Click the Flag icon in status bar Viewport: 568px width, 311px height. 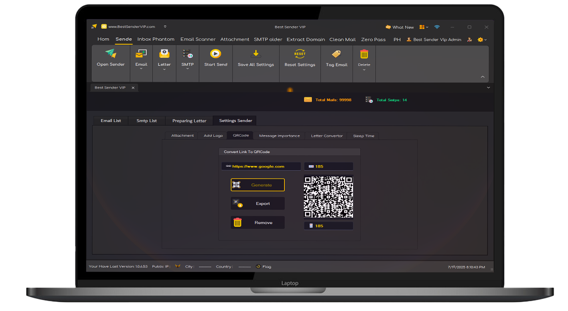pos(258,266)
